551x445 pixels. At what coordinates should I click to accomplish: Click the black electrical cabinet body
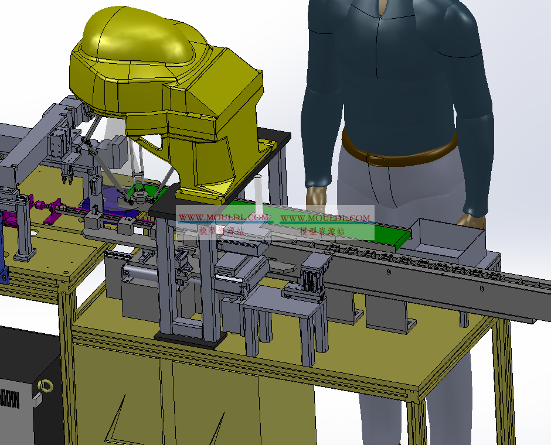click(x=23, y=363)
